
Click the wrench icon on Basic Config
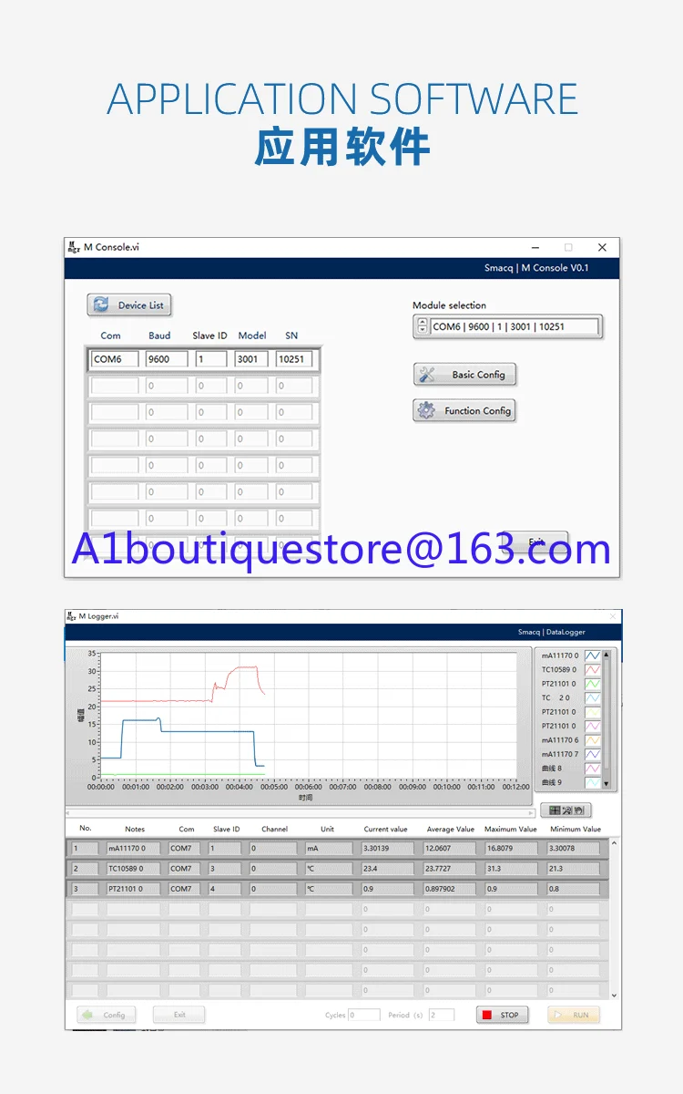tap(427, 374)
